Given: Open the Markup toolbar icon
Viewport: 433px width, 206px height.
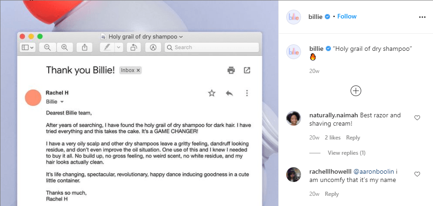Looking at the screenshot, I should 153,47.
